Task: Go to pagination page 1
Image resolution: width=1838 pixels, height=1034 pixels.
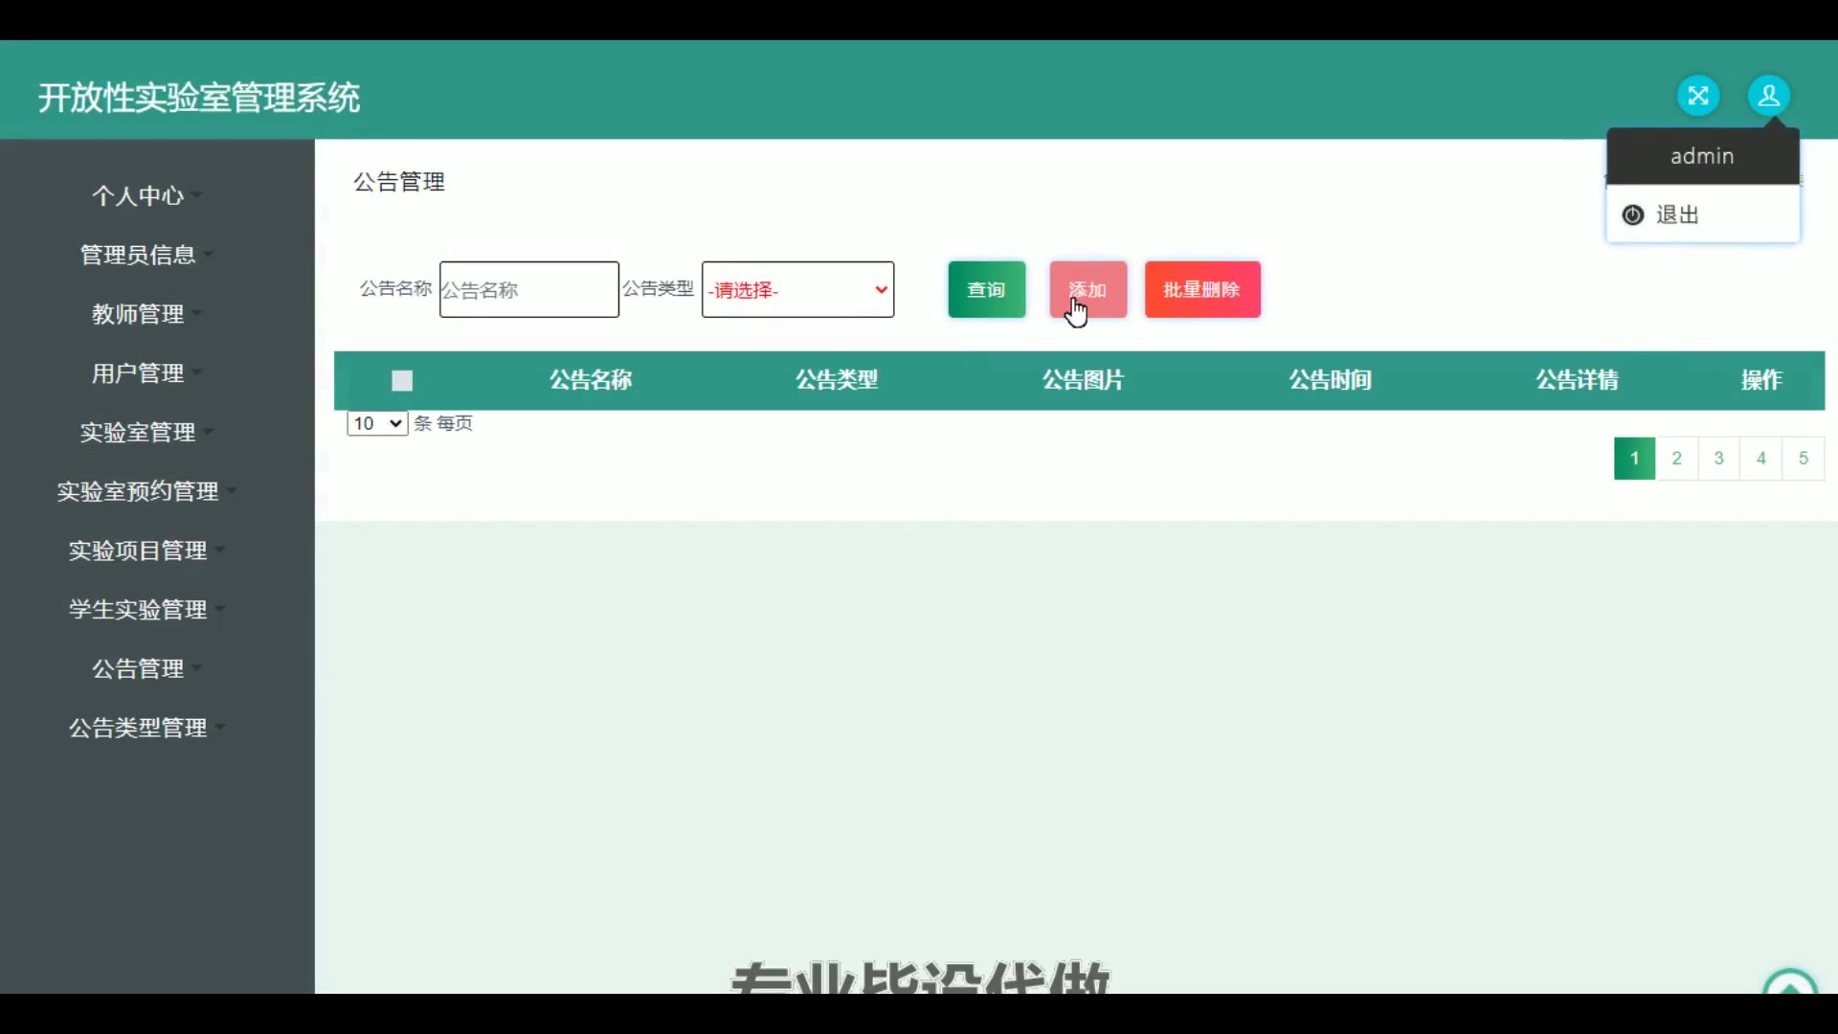Action: [x=1635, y=458]
